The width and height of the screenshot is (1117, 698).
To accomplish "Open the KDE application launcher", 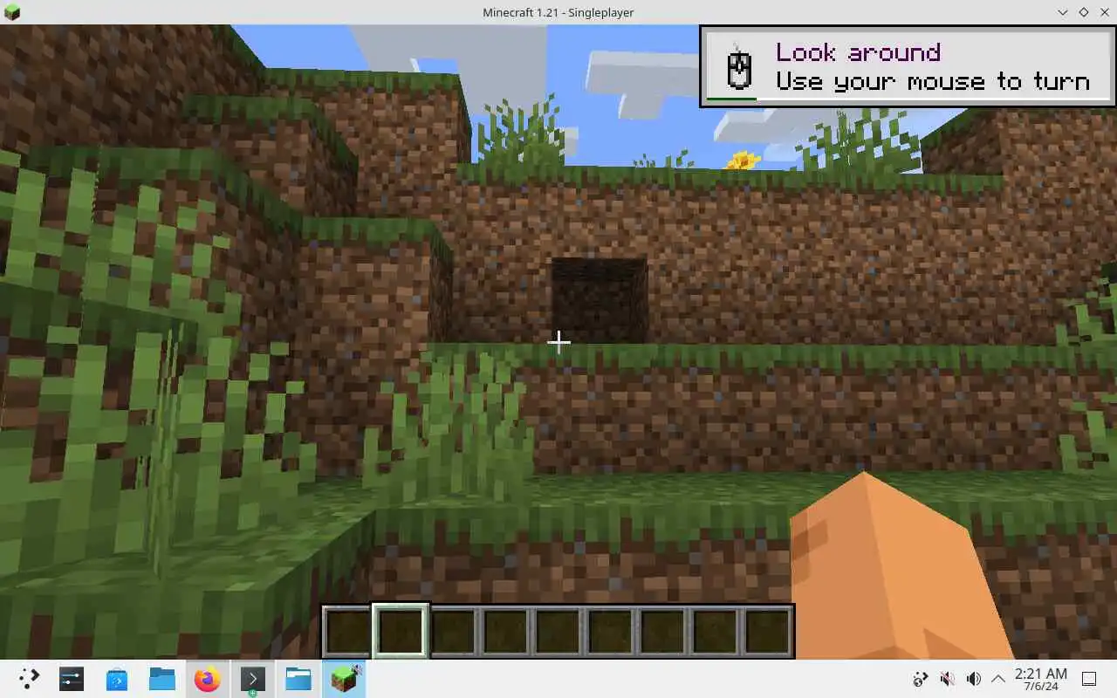I will click(28, 679).
